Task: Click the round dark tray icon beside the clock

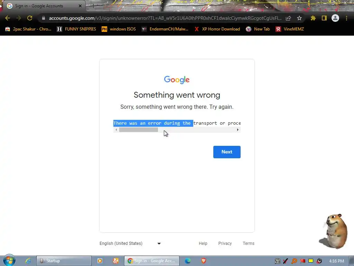Action: (319, 261)
